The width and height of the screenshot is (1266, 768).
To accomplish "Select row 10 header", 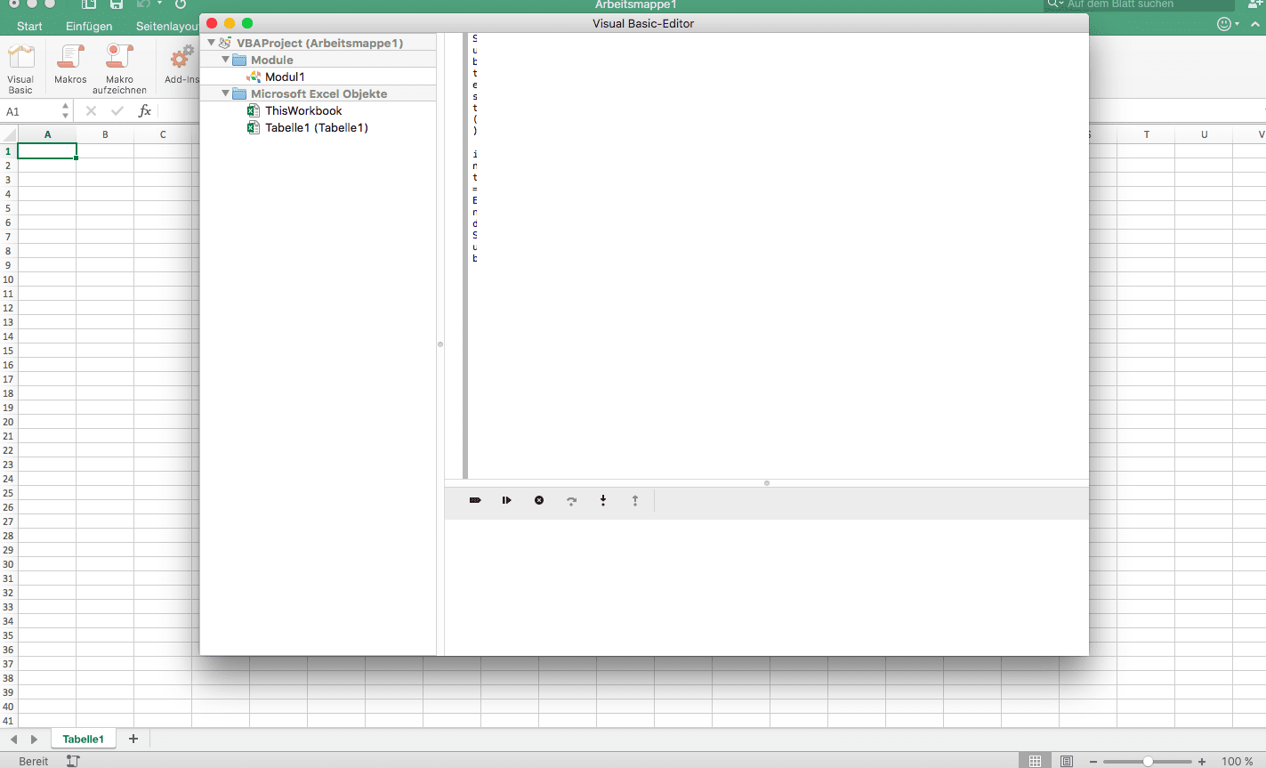I will [x=8, y=279].
